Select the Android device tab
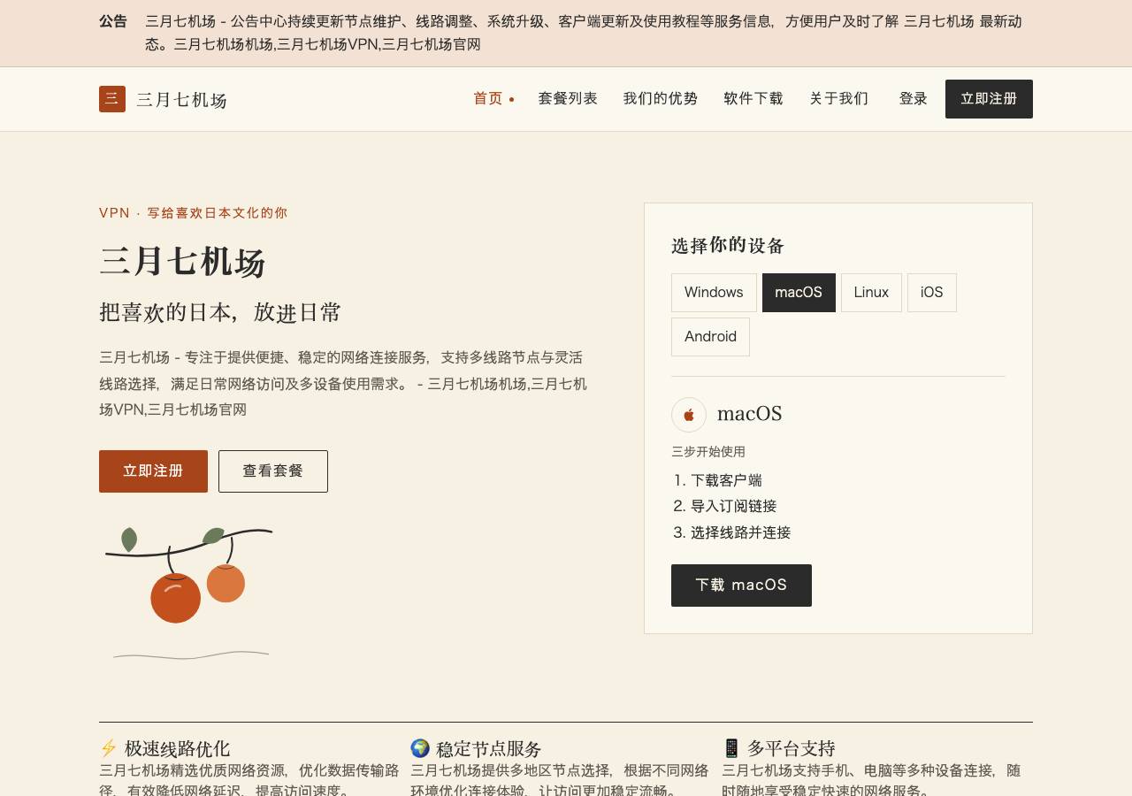The height and width of the screenshot is (796, 1132). (710, 337)
